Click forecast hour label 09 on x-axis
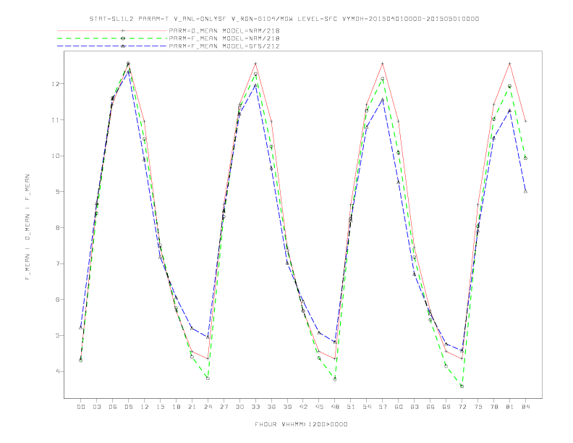Image resolution: width=573 pixels, height=443 pixels. (x=128, y=407)
